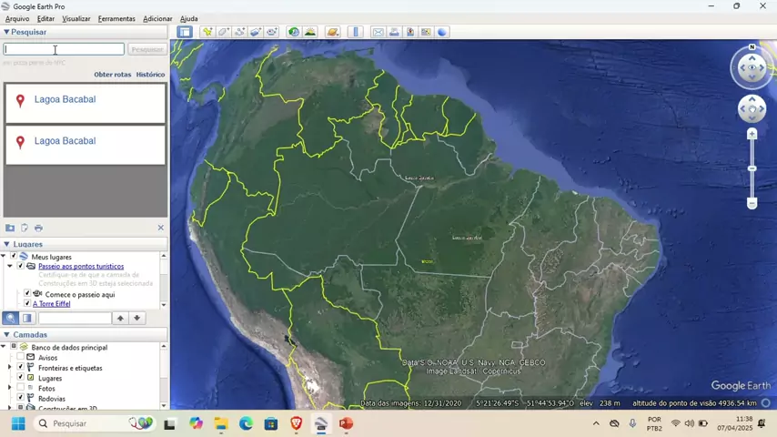Collapse the Meus lugares tree node
Viewport: 777px width, 437px height.
(4, 257)
